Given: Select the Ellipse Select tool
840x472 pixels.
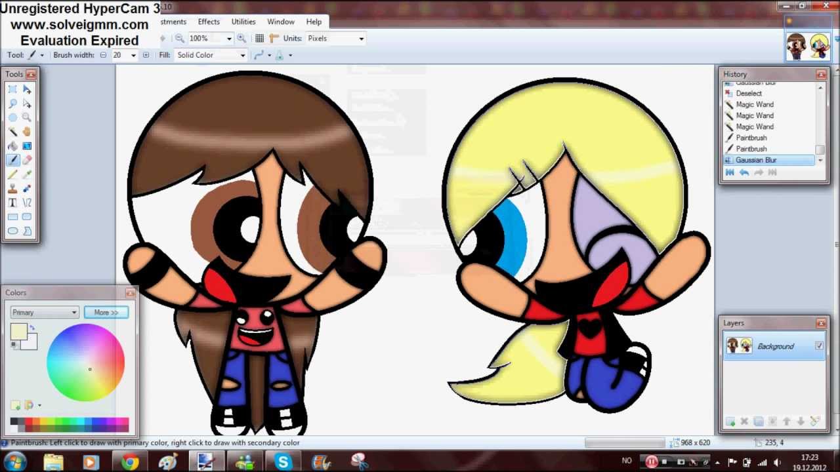Looking at the screenshot, I should pos(12,117).
